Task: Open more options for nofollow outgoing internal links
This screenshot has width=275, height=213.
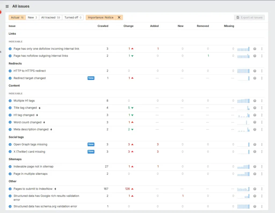Action: click(x=262, y=56)
